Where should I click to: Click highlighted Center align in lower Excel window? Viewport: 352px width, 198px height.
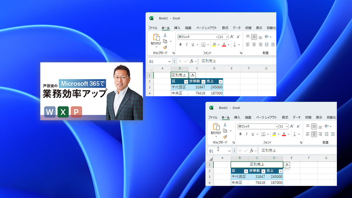314,134
